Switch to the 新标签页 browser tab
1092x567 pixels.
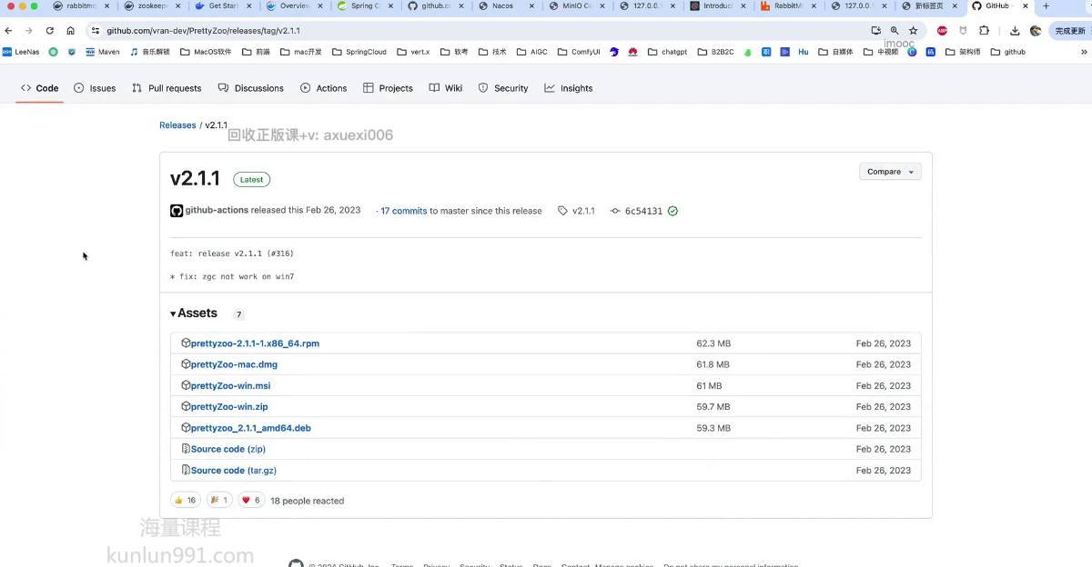pos(928,5)
